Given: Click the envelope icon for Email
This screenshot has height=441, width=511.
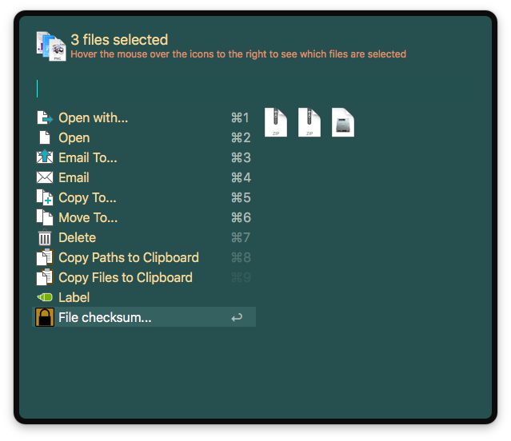Looking at the screenshot, I should click(45, 178).
